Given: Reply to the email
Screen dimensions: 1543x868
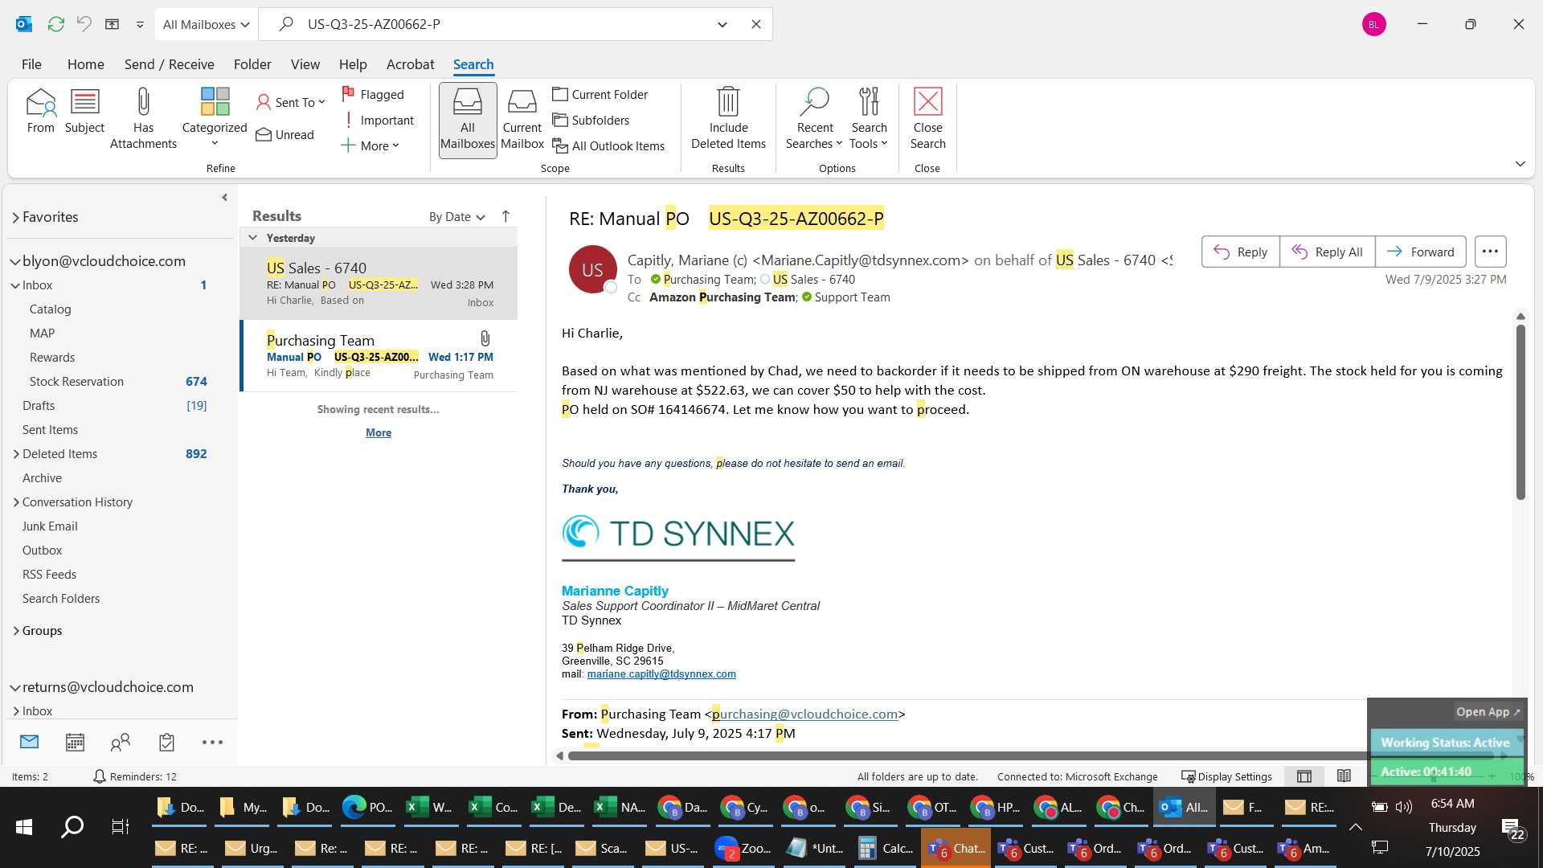Looking at the screenshot, I should 1240,252.
